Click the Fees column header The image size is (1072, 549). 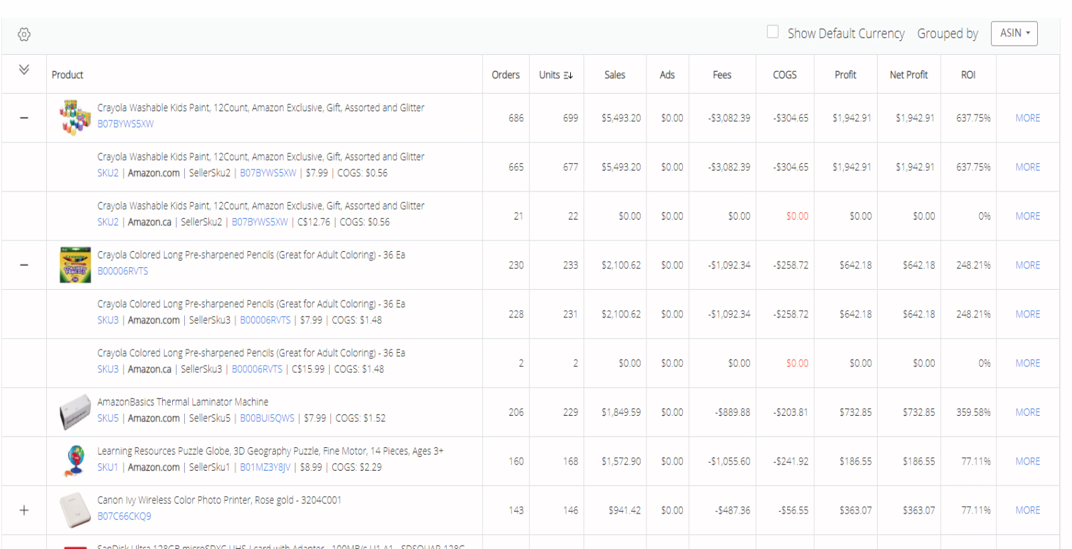tap(722, 75)
